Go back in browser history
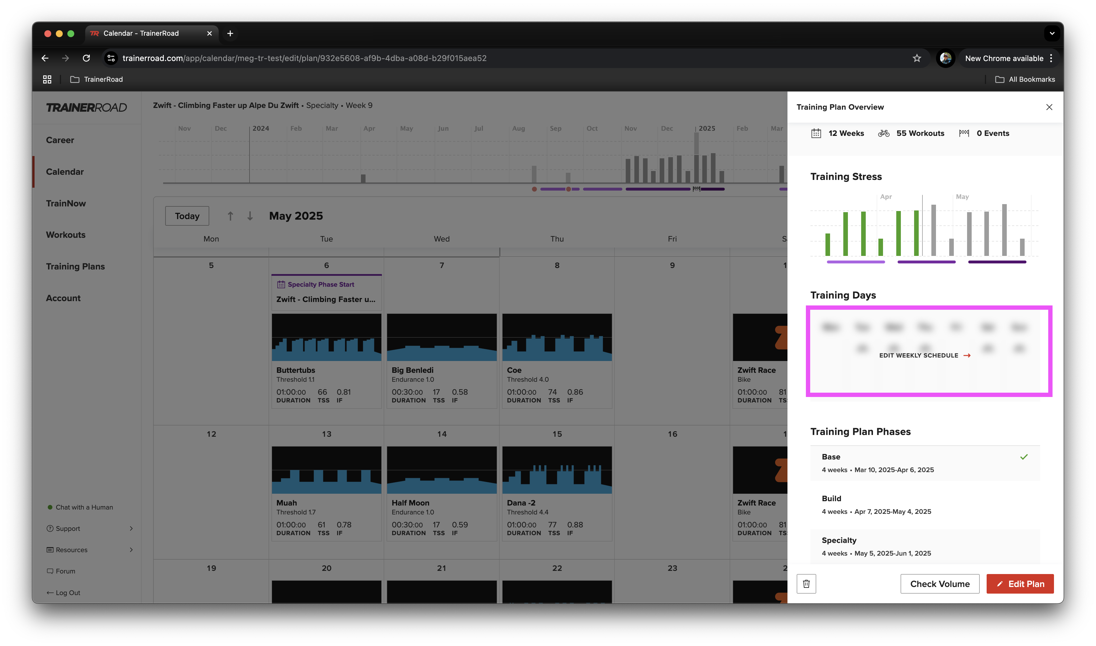This screenshot has width=1096, height=646. [x=45, y=58]
